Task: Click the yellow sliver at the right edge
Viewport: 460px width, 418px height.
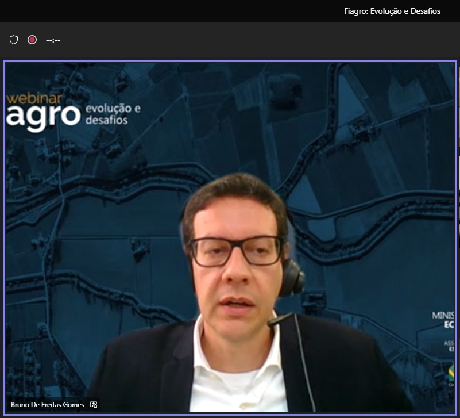Action: pos(458,115)
